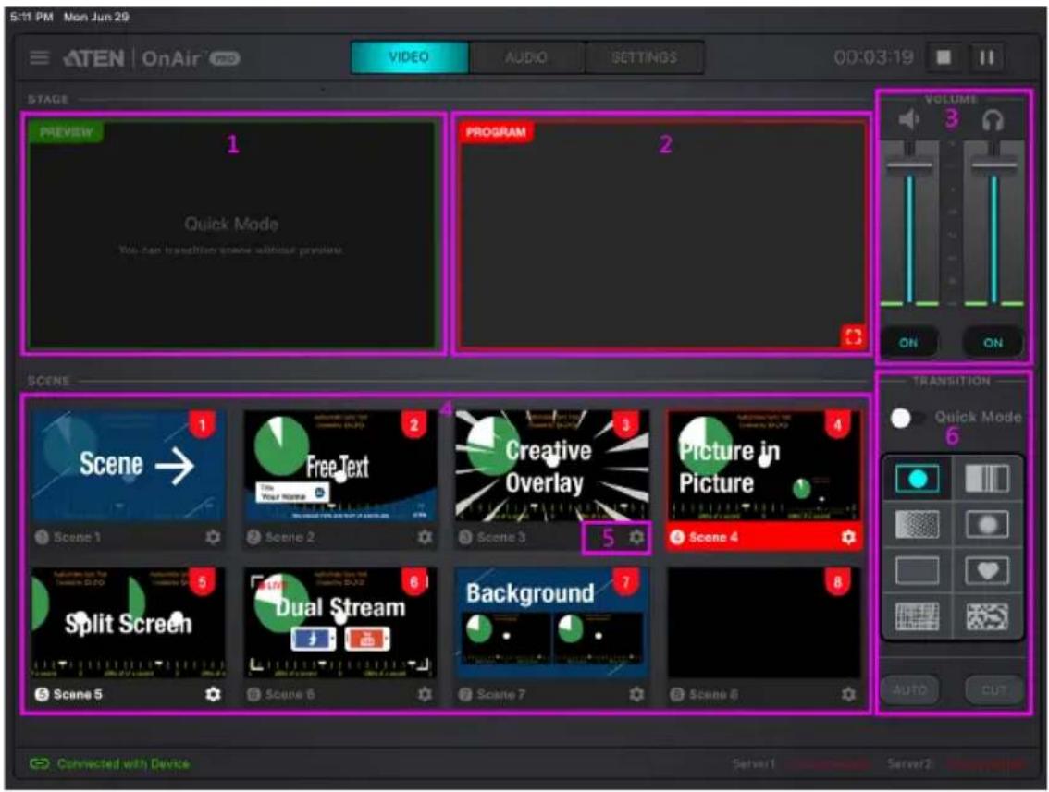The width and height of the screenshot is (1049, 792).
Task: Select the soft circle fade transition
Action: 987,525
